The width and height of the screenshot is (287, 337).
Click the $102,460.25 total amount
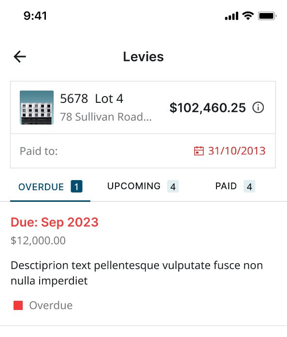208,108
